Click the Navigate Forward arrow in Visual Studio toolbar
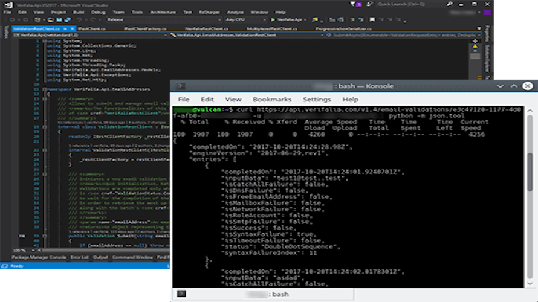Screen dimensions: 538x302 click(25, 19)
